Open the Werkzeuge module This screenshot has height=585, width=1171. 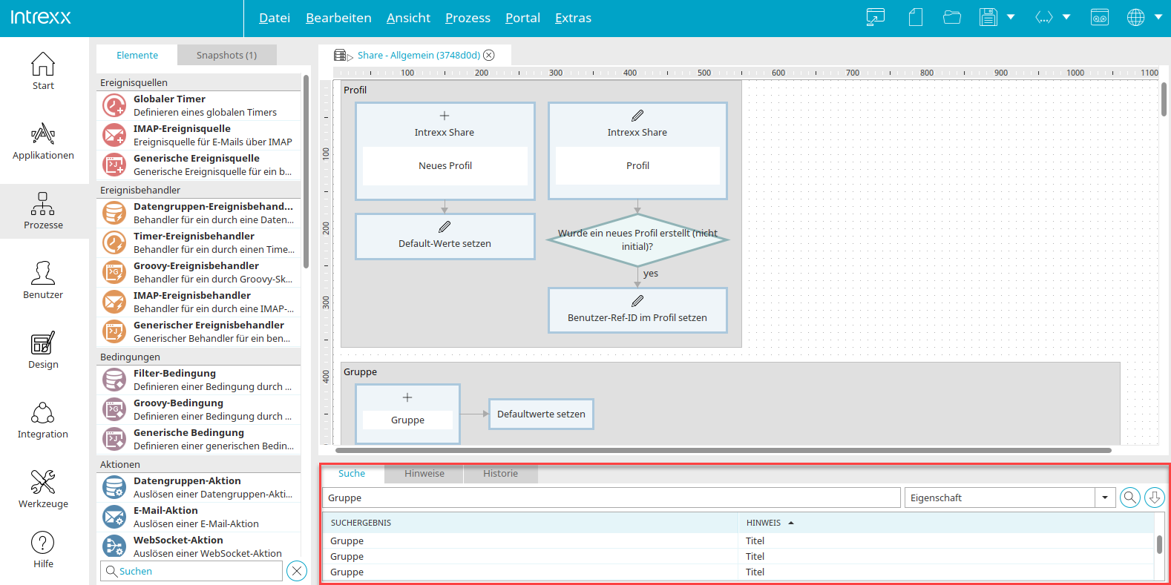click(43, 489)
